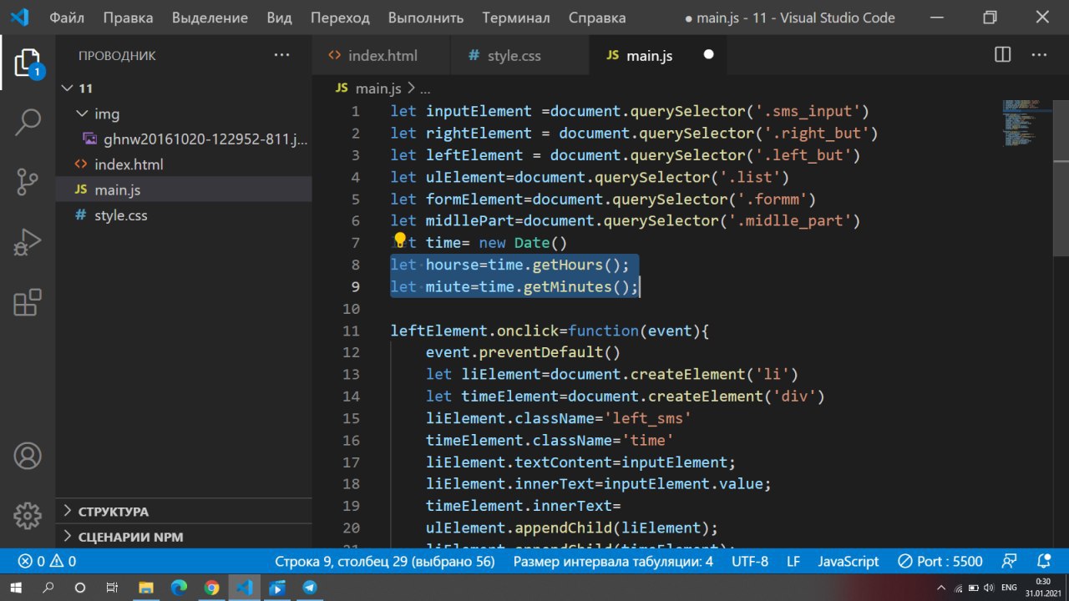Open Run and Debug view
Viewport: 1069px width, 601px height.
click(x=28, y=242)
